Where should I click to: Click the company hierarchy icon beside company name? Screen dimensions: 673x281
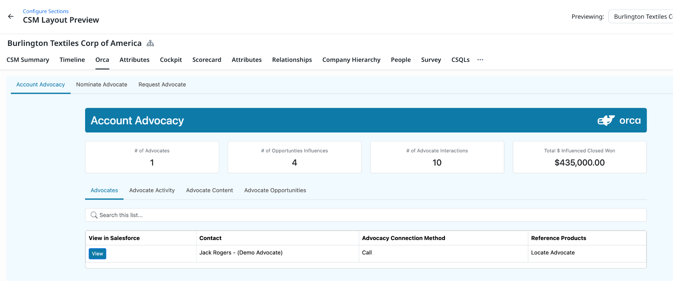coord(150,43)
